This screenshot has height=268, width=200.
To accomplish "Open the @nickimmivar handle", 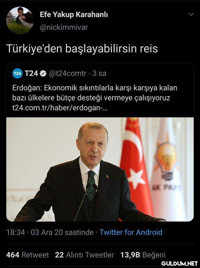I will coord(64,28).
